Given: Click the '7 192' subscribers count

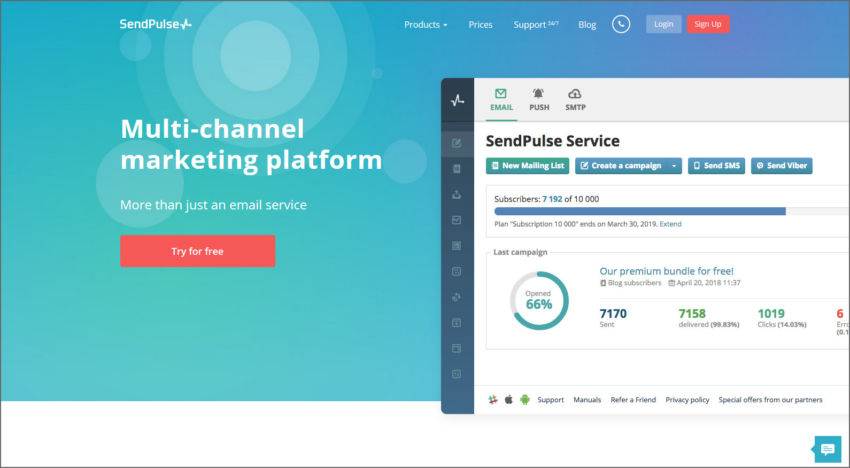Looking at the screenshot, I should pos(552,199).
